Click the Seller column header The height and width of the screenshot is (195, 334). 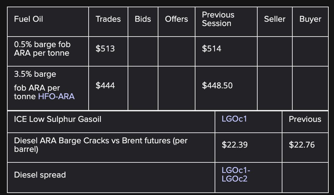(x=274, y=19)
